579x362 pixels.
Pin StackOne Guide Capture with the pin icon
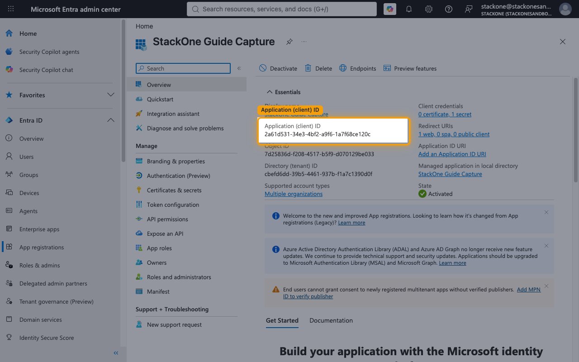tap(289, 42)
